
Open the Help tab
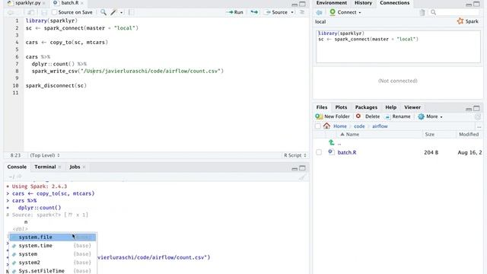click(390, 107)
